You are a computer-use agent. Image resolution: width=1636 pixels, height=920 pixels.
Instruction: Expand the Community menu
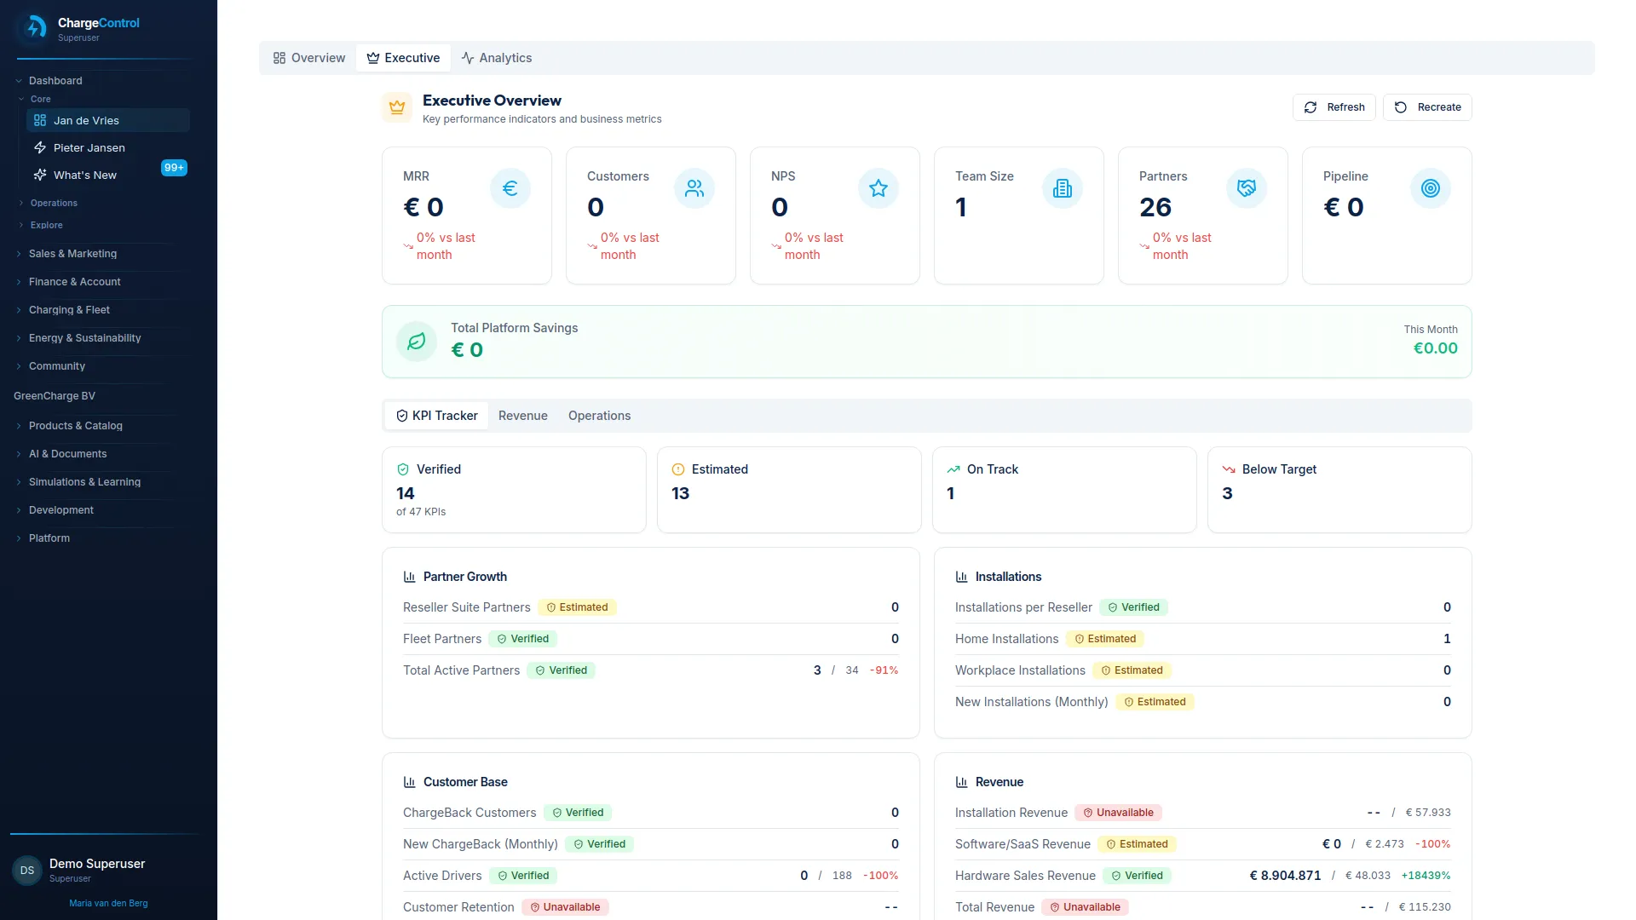56,366
